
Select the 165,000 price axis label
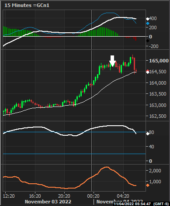coord(159,61)
